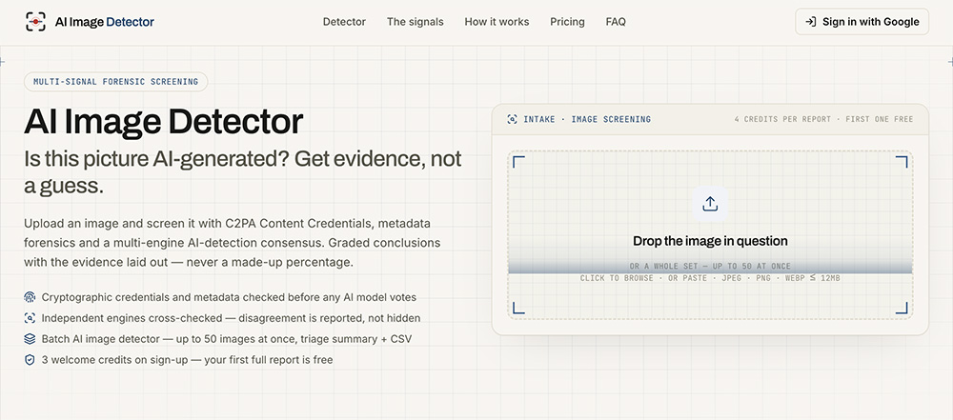Screen dimensions: 953x420
Task: Click '4 credits per report · first one free'
Action: click(823, 119)
